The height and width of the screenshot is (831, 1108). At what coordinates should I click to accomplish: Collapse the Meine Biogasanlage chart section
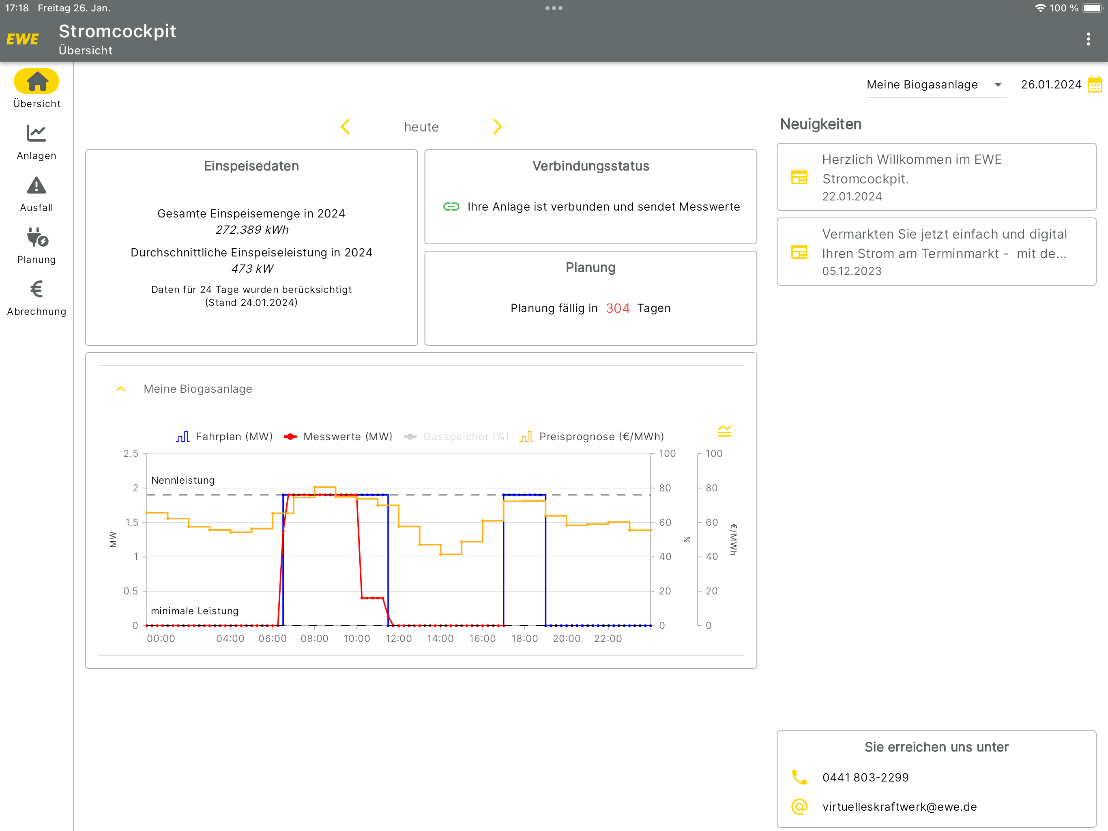[121, 390]
